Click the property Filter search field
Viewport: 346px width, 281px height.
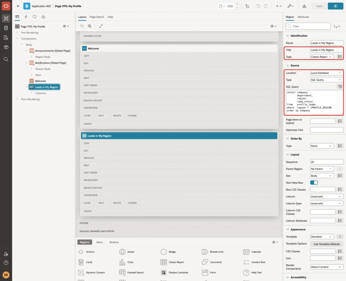click(308, 26)
